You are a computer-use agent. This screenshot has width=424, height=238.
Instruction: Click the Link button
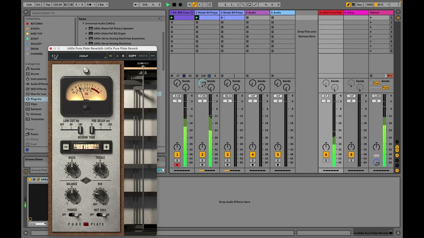click(29, 5)
